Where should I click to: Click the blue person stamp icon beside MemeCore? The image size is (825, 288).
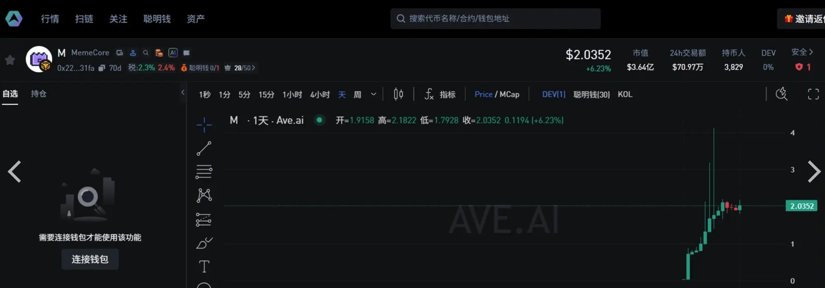pos(133,53)
